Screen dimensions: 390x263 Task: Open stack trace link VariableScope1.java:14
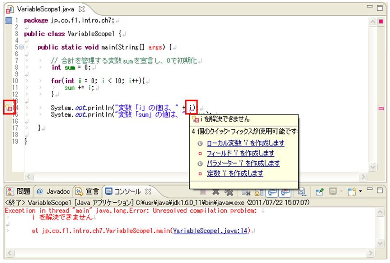(x=211, y=231)
